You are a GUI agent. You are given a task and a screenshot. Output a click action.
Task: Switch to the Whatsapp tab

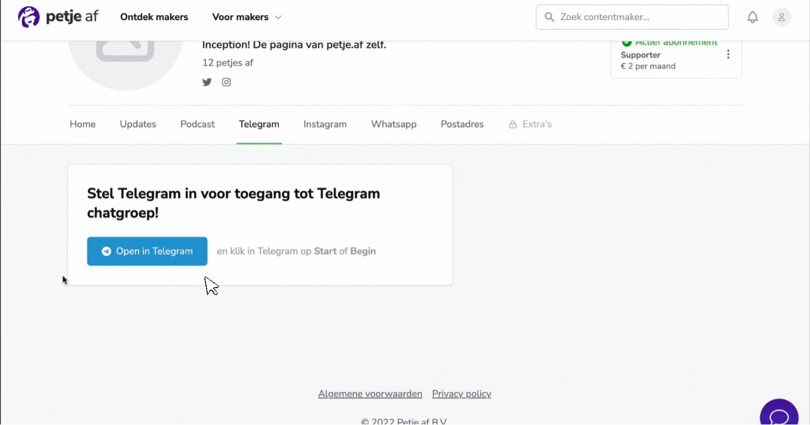(x=394, y=124)
